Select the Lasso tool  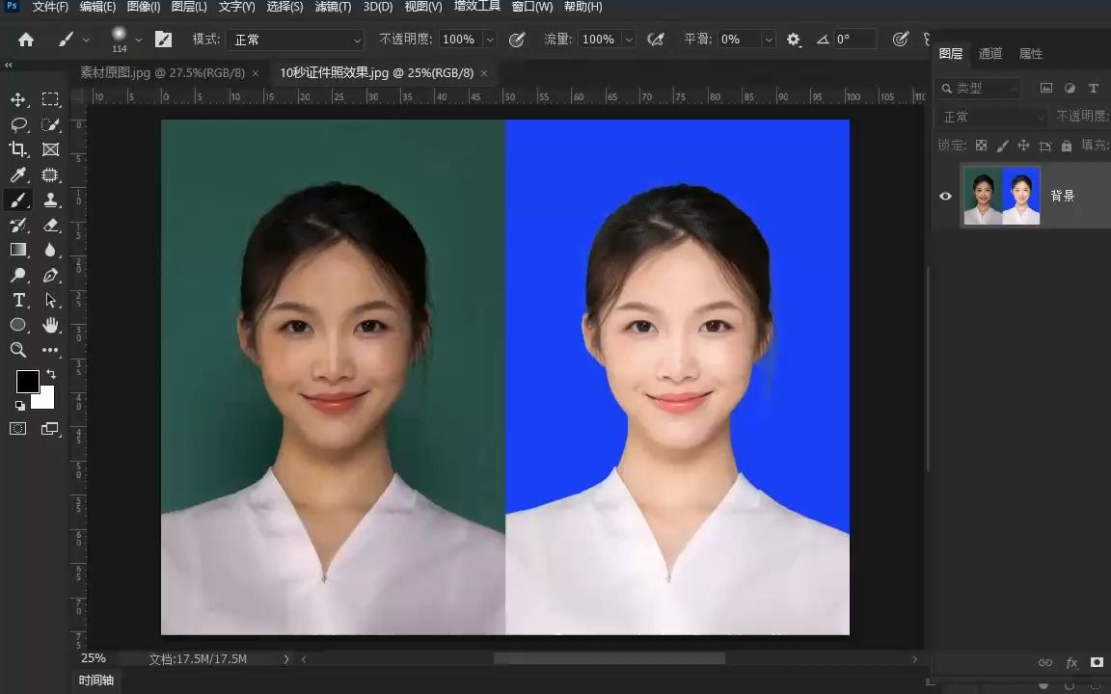(x=18, y=124)
